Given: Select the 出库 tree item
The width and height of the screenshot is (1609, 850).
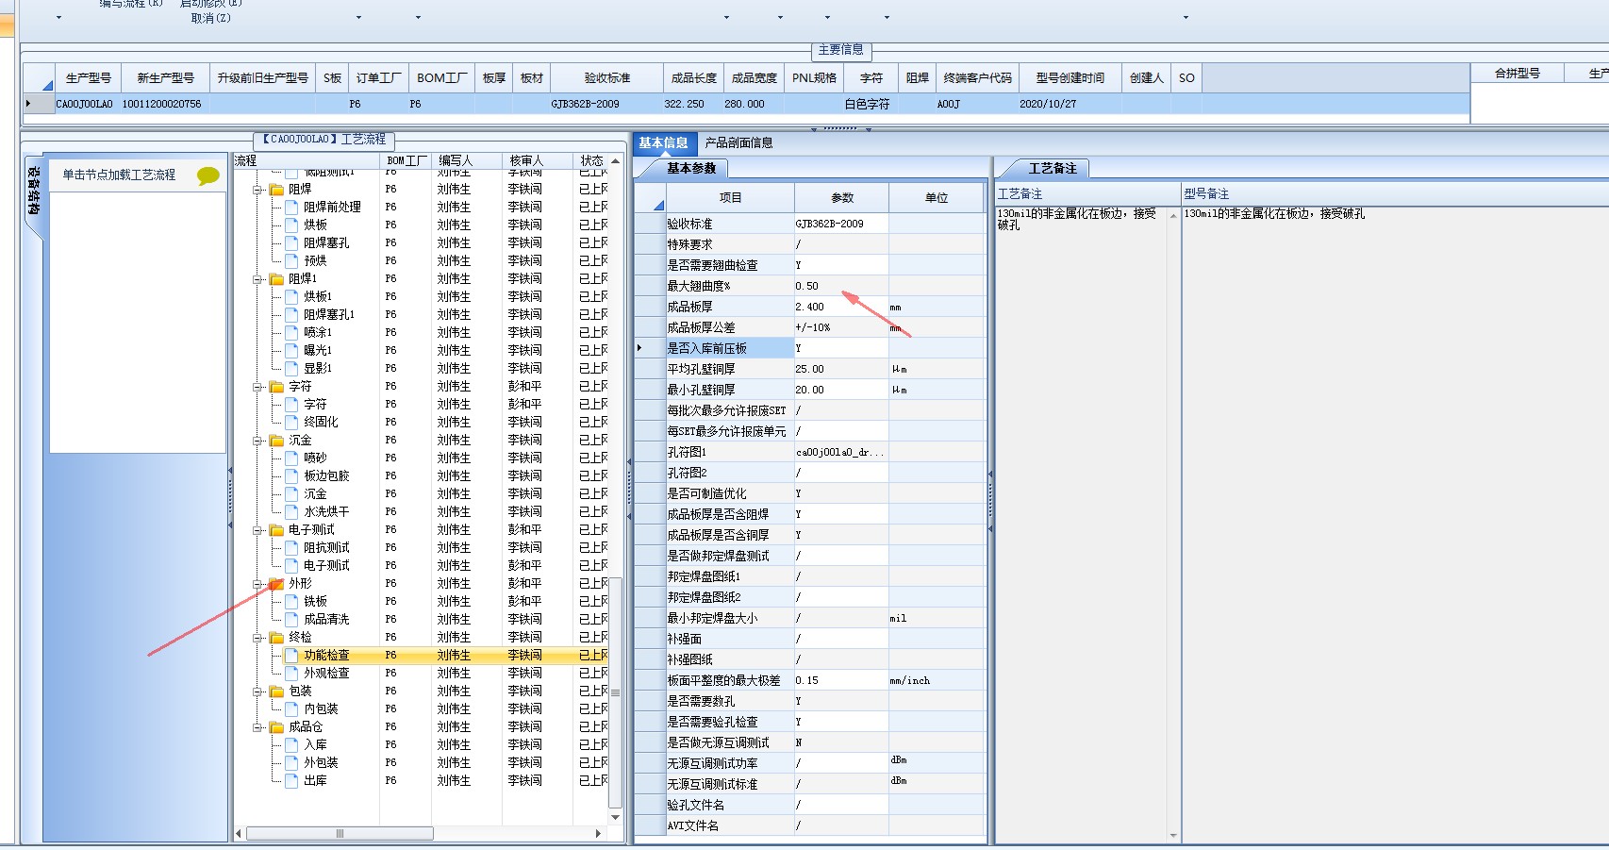Looking at the screenshot, I should point(315,781).
